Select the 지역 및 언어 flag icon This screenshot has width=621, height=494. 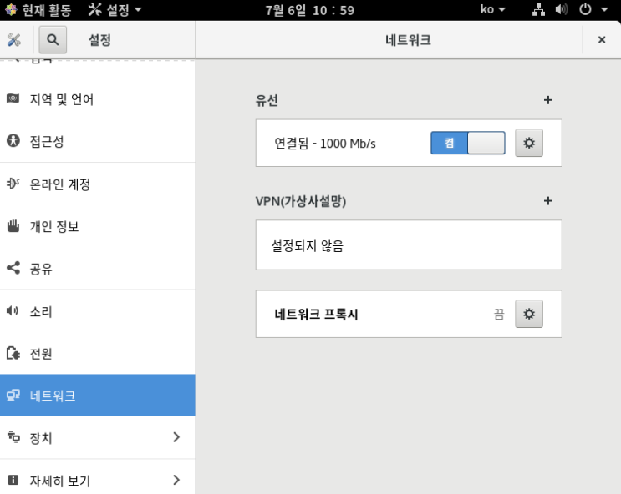click(x=13, y=98)
